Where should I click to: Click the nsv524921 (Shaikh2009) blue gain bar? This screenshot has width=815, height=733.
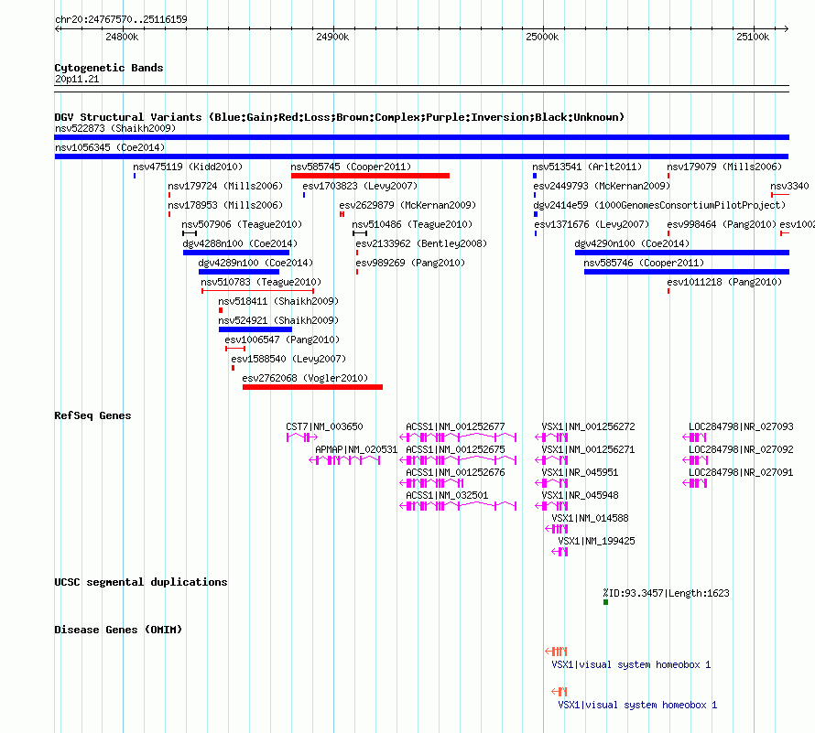[255, 329]
